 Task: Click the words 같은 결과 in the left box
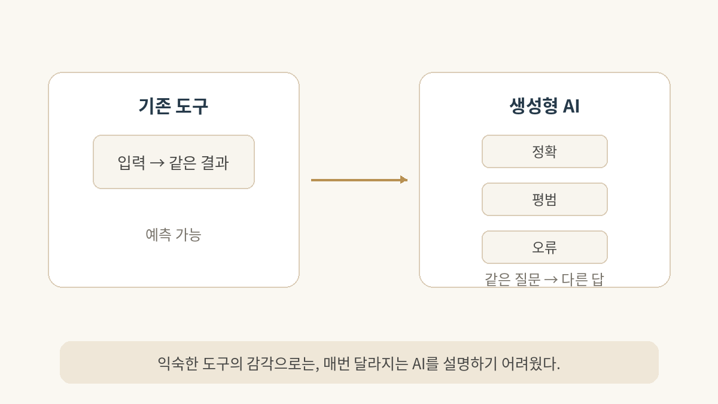click(x=199, y=163)
